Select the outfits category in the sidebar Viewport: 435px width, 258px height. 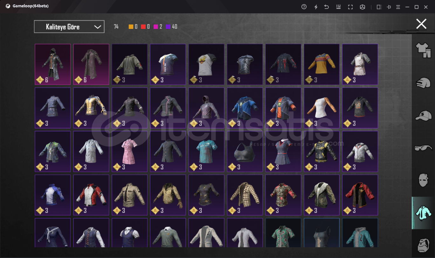tap(423, 50)
